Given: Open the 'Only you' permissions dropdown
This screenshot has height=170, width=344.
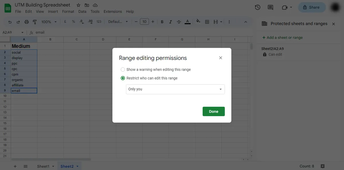Looking at the screenshot, I should pos(175,89).
